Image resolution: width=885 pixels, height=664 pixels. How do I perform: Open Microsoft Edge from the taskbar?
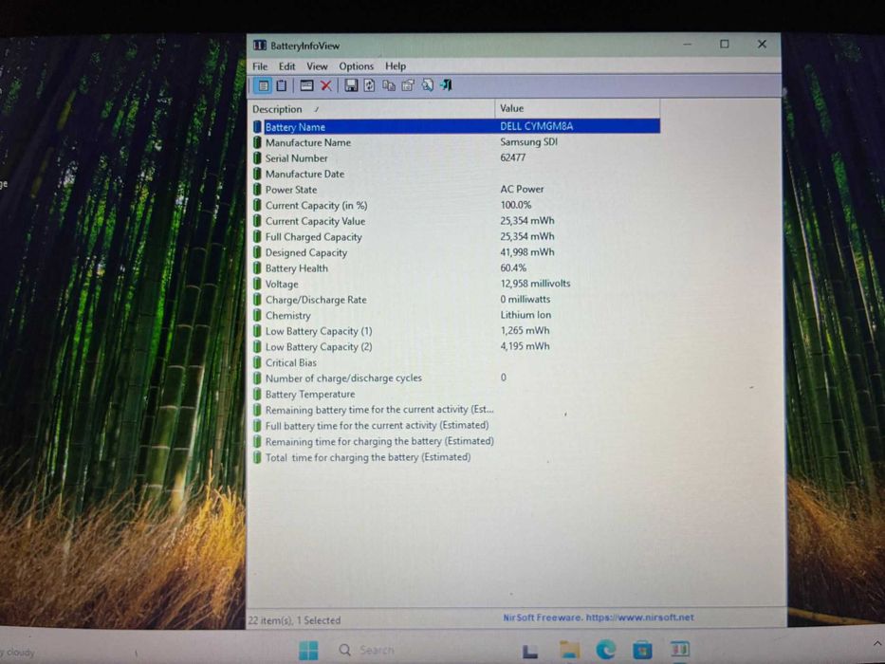pyautogui.click(x=605, y=650)
